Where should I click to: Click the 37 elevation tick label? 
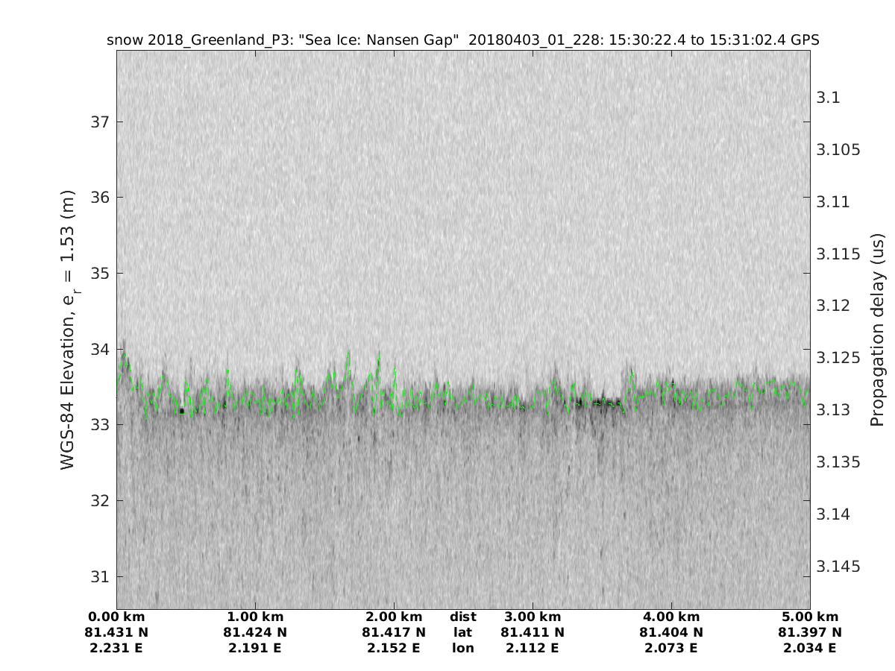98,122
